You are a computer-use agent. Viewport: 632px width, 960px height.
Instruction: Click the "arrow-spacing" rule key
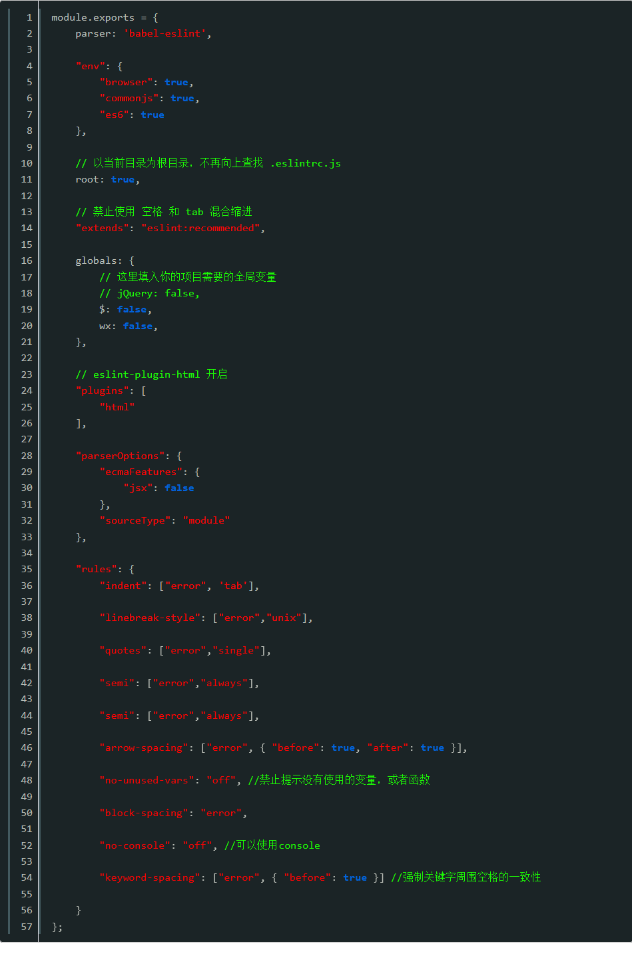[x=144, y=747]
